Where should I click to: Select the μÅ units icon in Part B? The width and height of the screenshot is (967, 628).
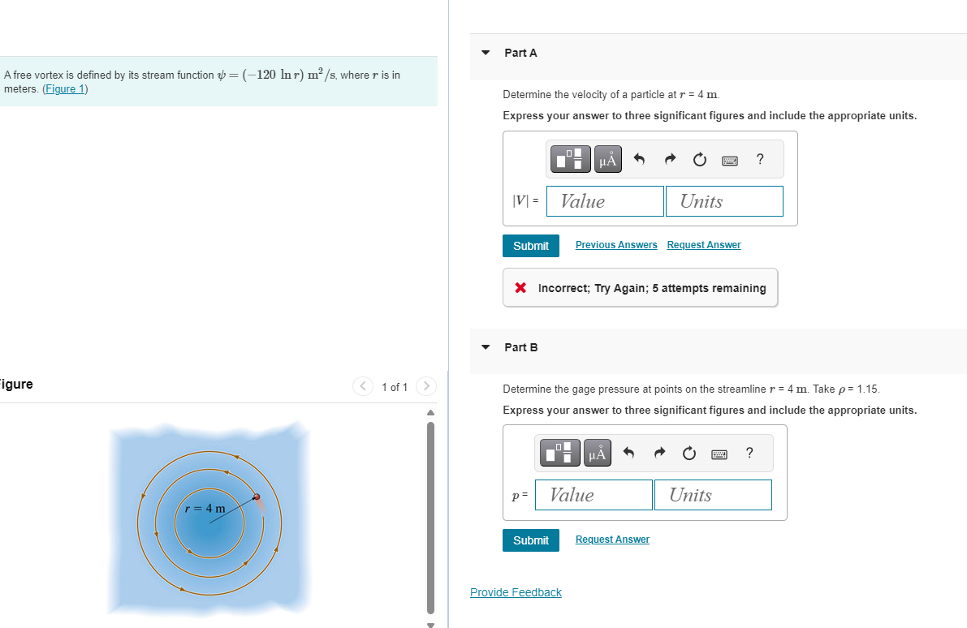[x=597, y=453]
